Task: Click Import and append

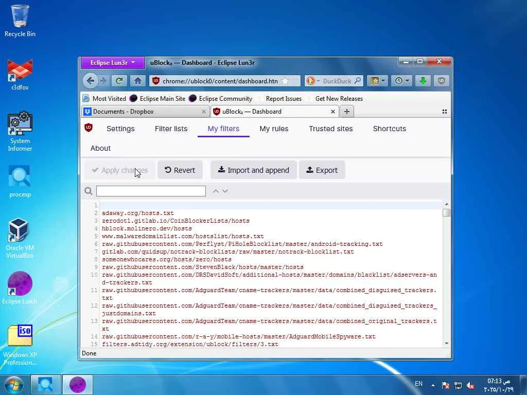Action: tap(253, 170)
